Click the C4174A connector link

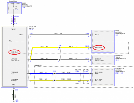tap(87, 58)
